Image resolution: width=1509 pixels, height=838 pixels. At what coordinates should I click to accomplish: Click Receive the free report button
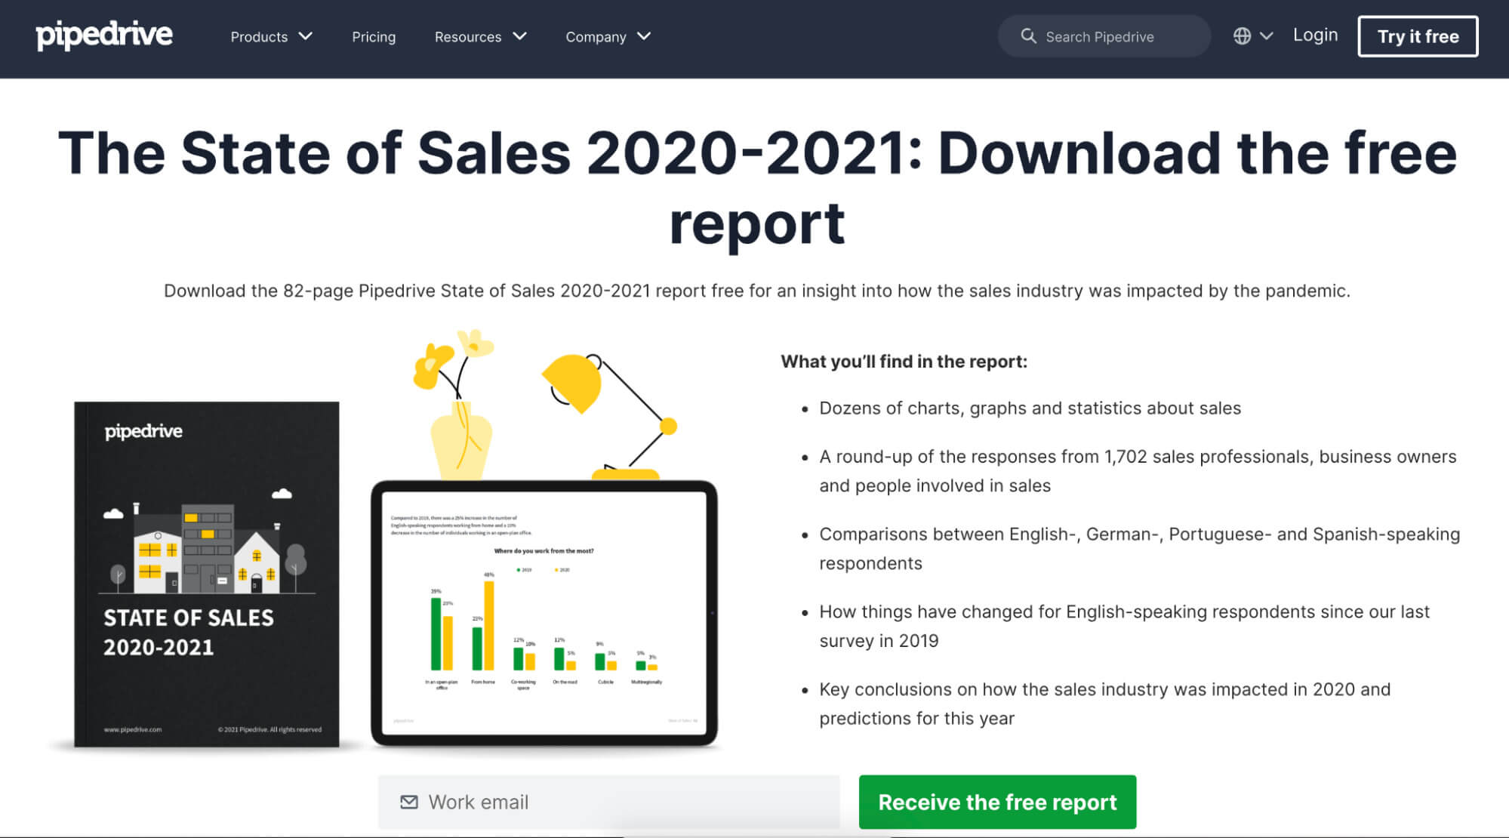pos(997,802)
